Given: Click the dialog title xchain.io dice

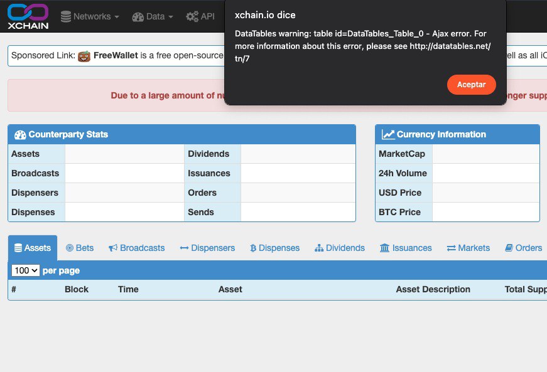Looking at the screenshot, I should (x=265, y=15).
